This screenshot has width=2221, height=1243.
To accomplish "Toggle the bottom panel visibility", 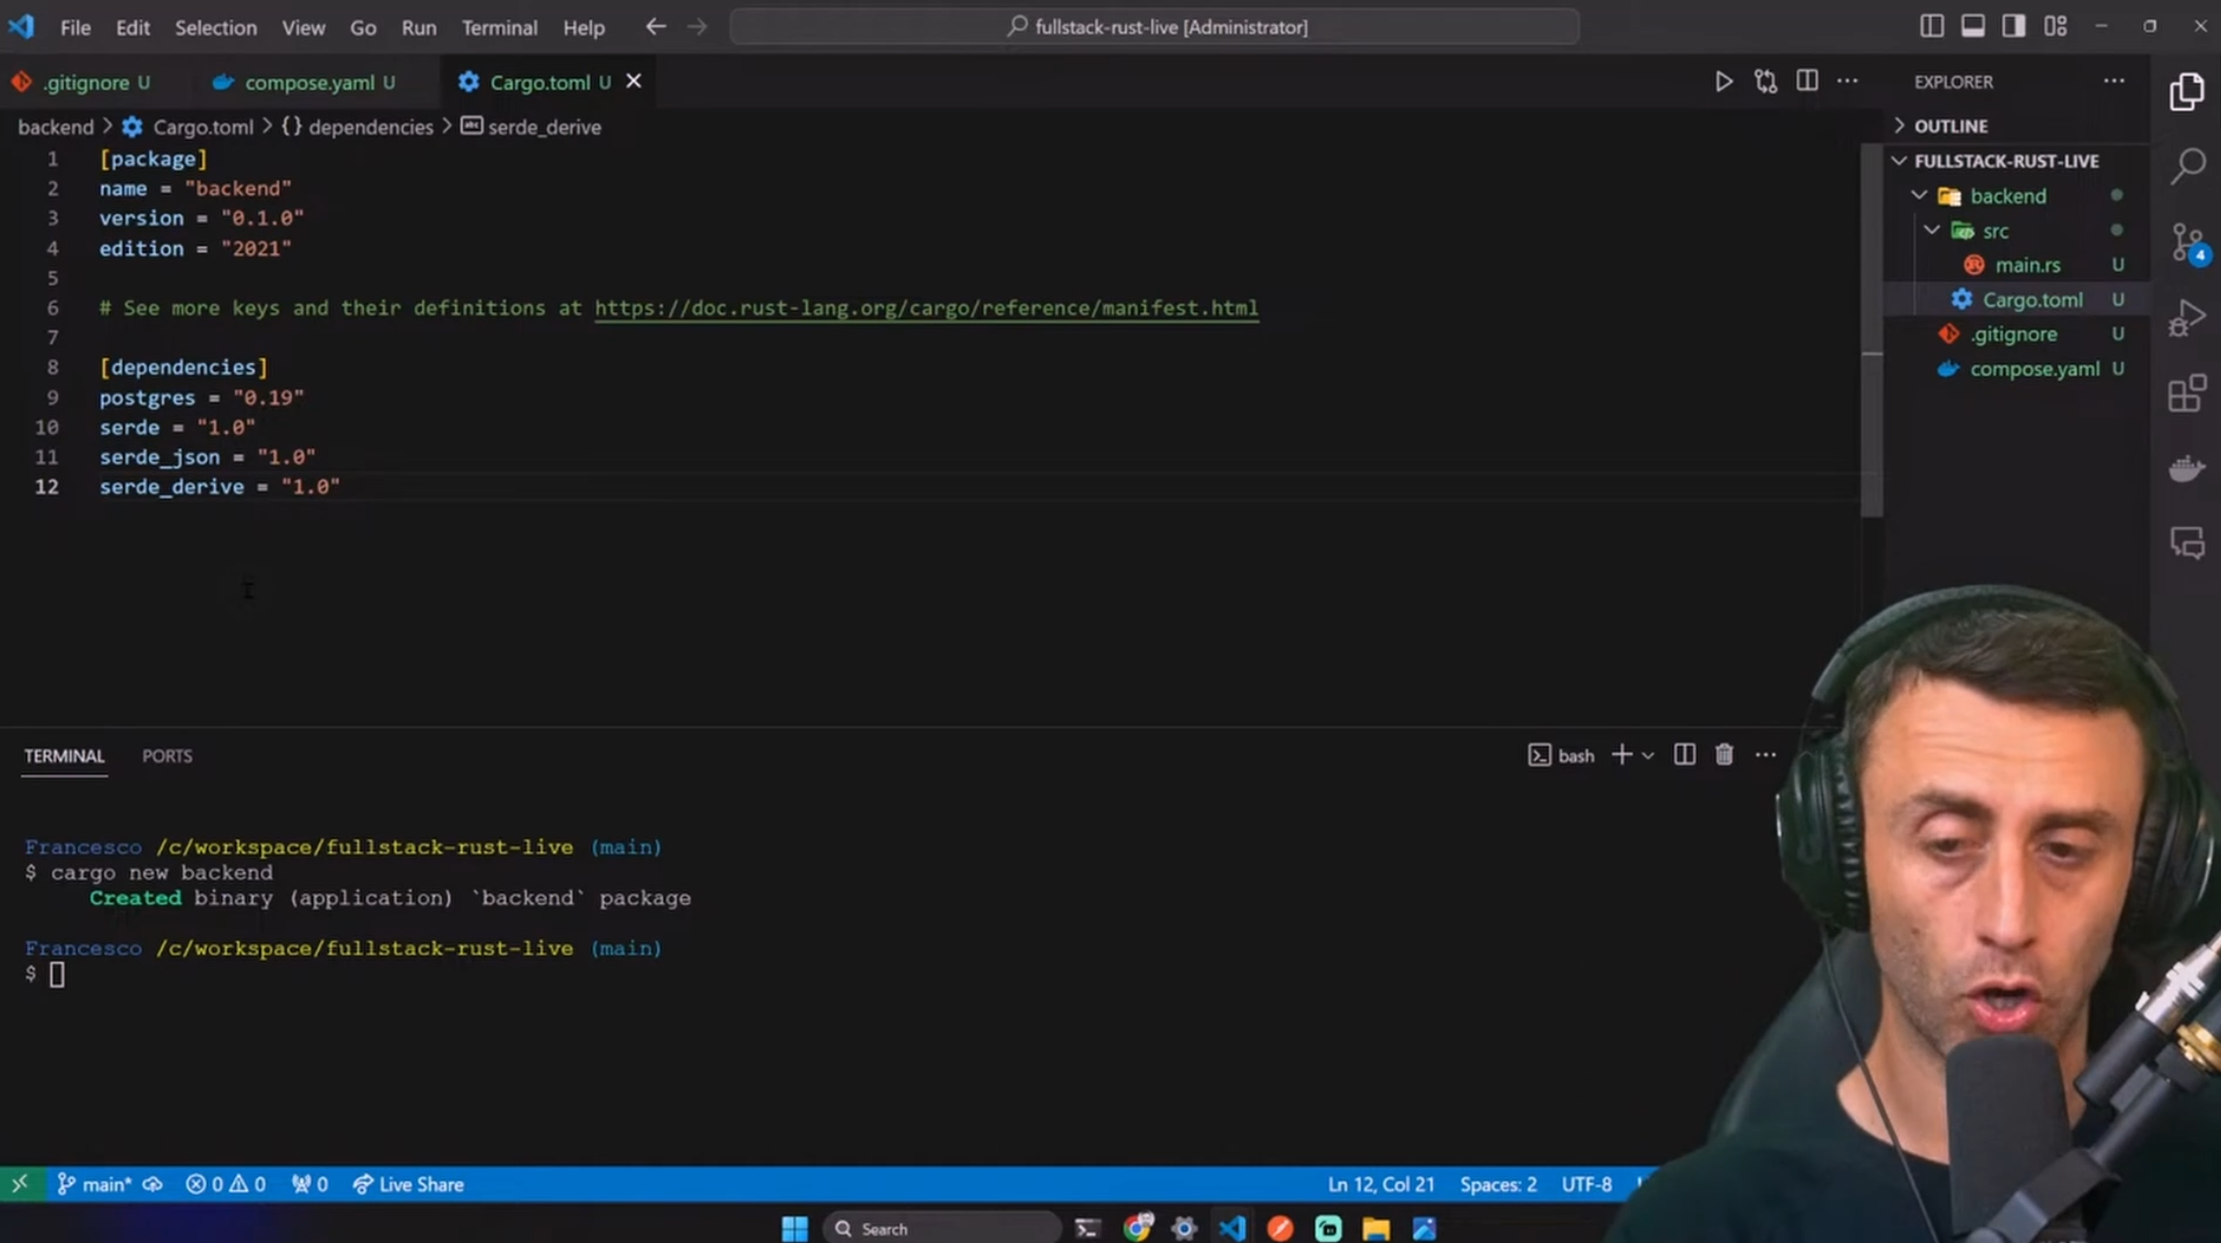I will tap(1972, 27).
